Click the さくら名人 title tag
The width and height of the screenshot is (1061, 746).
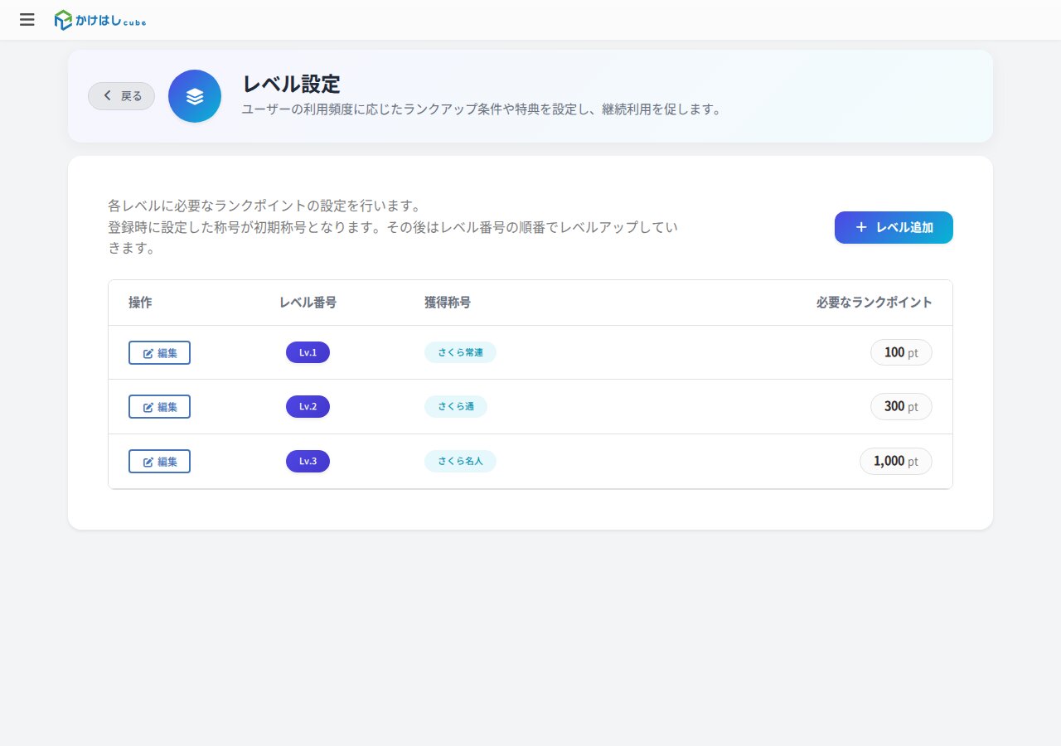[460, 461]
